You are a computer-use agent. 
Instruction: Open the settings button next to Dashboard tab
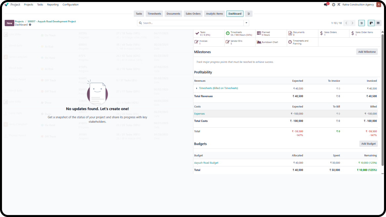[249, 14]
